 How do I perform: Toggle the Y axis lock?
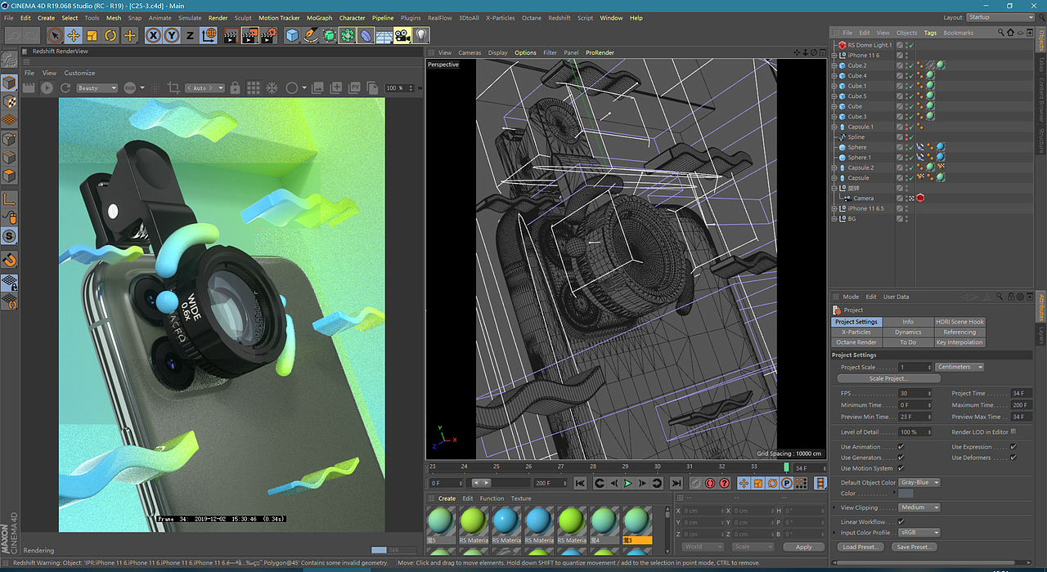coord(172,35)
